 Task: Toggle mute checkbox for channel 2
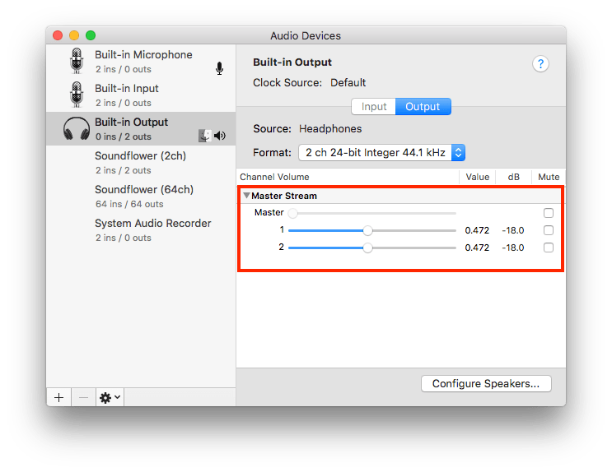point(549,248)
